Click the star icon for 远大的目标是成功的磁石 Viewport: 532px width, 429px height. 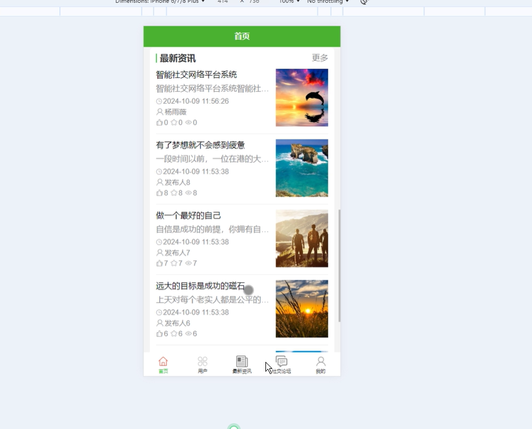174,334
